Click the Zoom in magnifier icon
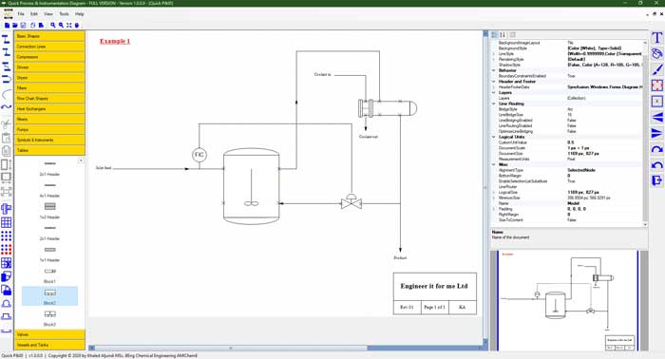The width and height of the screenshot is (665, 359). point(53,26)
